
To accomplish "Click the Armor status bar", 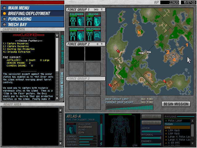I will [151, 132].
